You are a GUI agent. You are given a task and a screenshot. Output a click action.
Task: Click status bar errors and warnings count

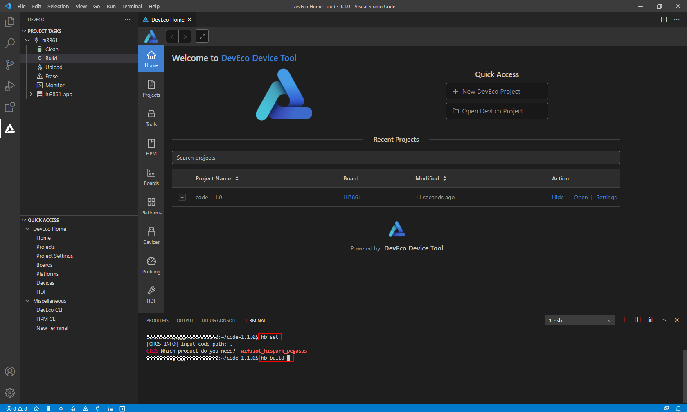pos(17,408)
